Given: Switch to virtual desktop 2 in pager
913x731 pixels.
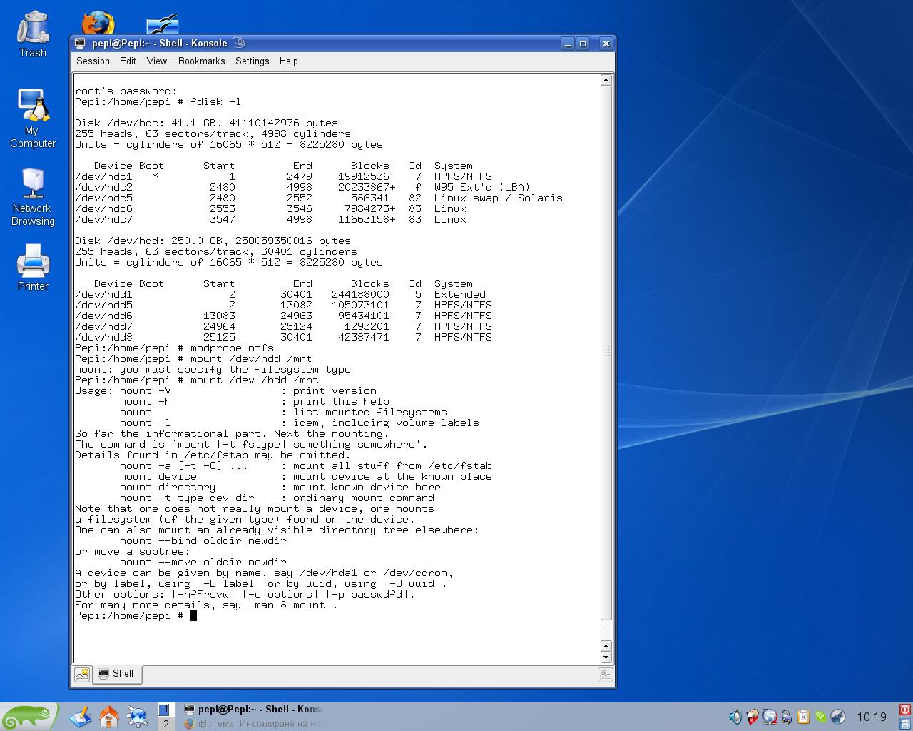Looking at the screenshot, I should pos(165,724).
